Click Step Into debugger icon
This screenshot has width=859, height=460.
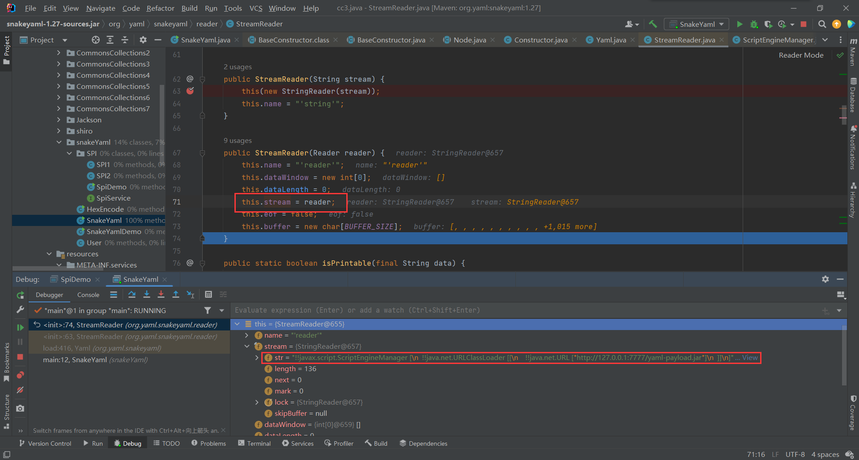147,294
